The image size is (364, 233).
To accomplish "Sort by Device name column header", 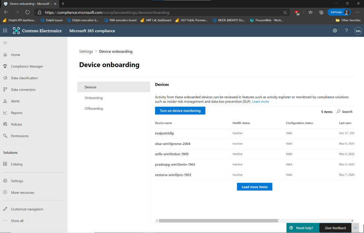I will tap(164, 123).
